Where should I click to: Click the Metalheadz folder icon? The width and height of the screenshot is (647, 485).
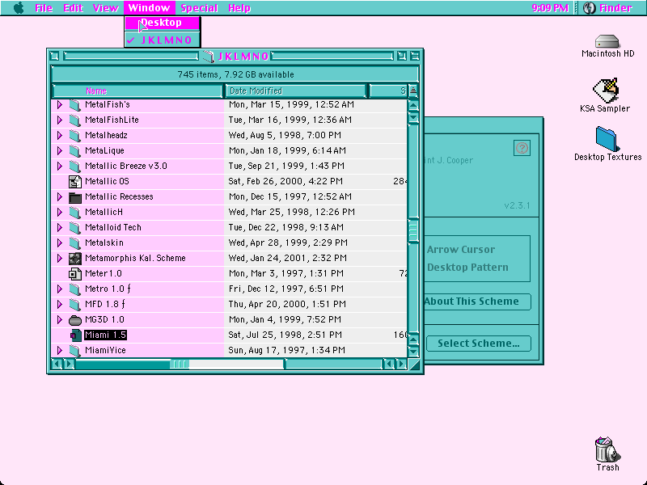(74, 135)
